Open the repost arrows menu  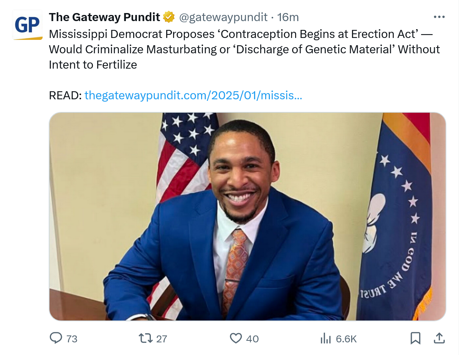click(x=145, y=338)
